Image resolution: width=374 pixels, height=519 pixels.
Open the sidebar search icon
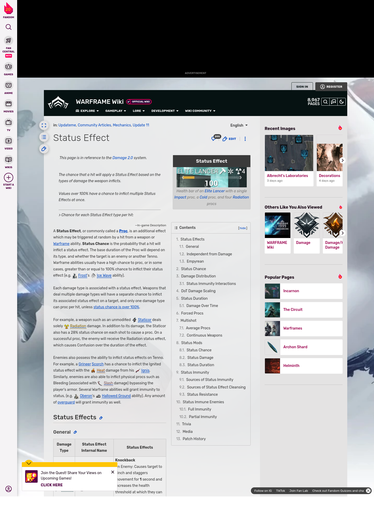[9, 27]
